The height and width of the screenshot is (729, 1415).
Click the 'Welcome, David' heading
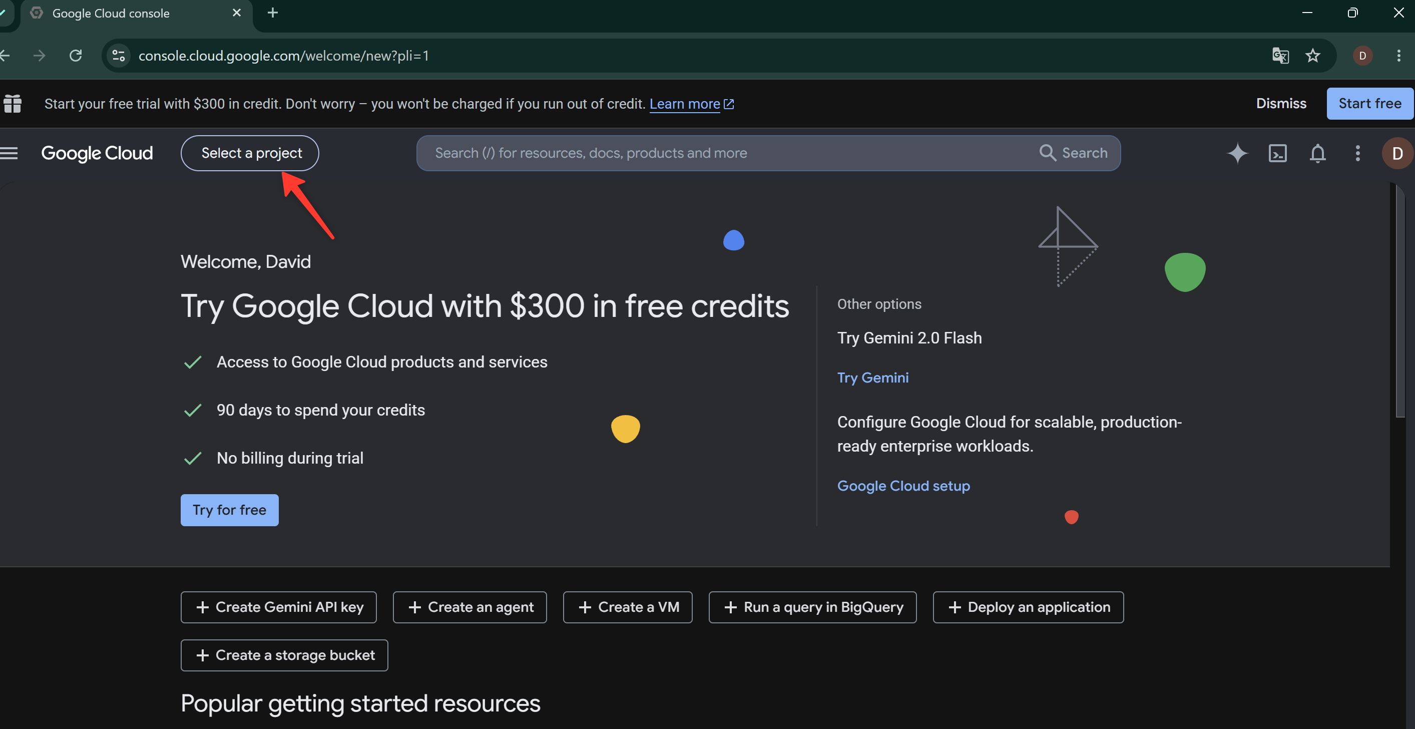click(246, 261)
